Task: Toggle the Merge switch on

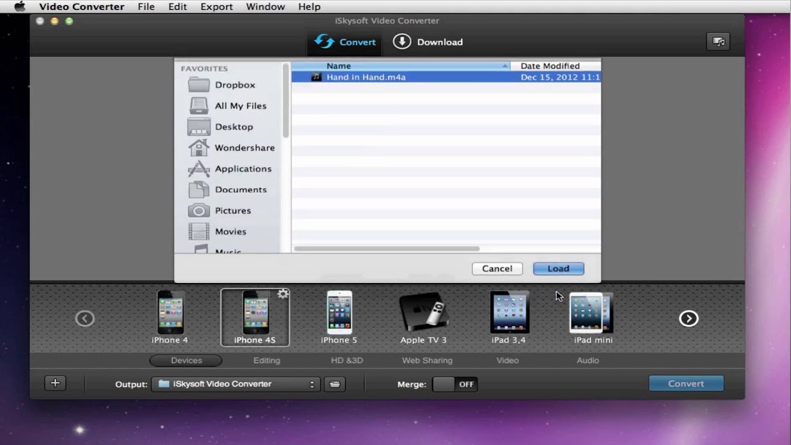Action: pyautogui.click(x=454, y=384)
